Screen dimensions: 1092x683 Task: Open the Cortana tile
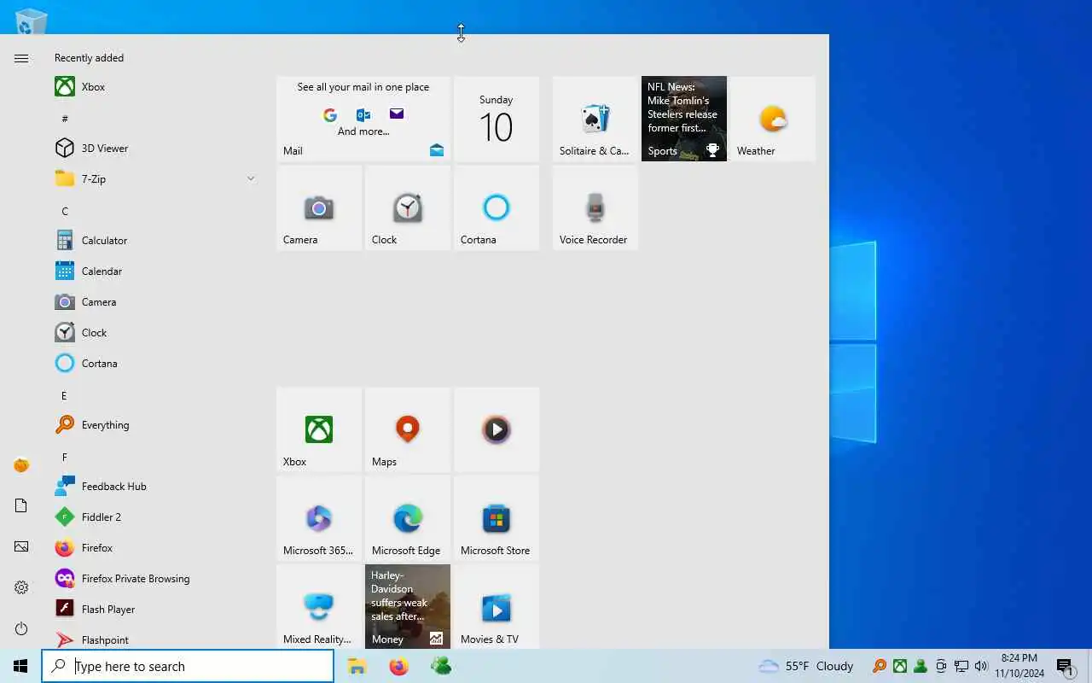point(497,207)
